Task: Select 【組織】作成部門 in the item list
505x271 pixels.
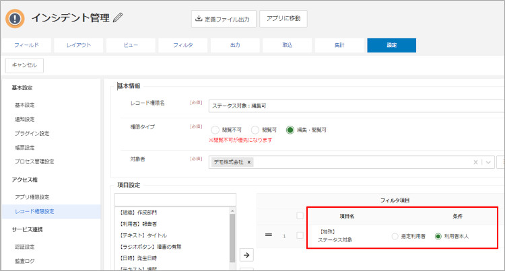Action: point(139,212)
